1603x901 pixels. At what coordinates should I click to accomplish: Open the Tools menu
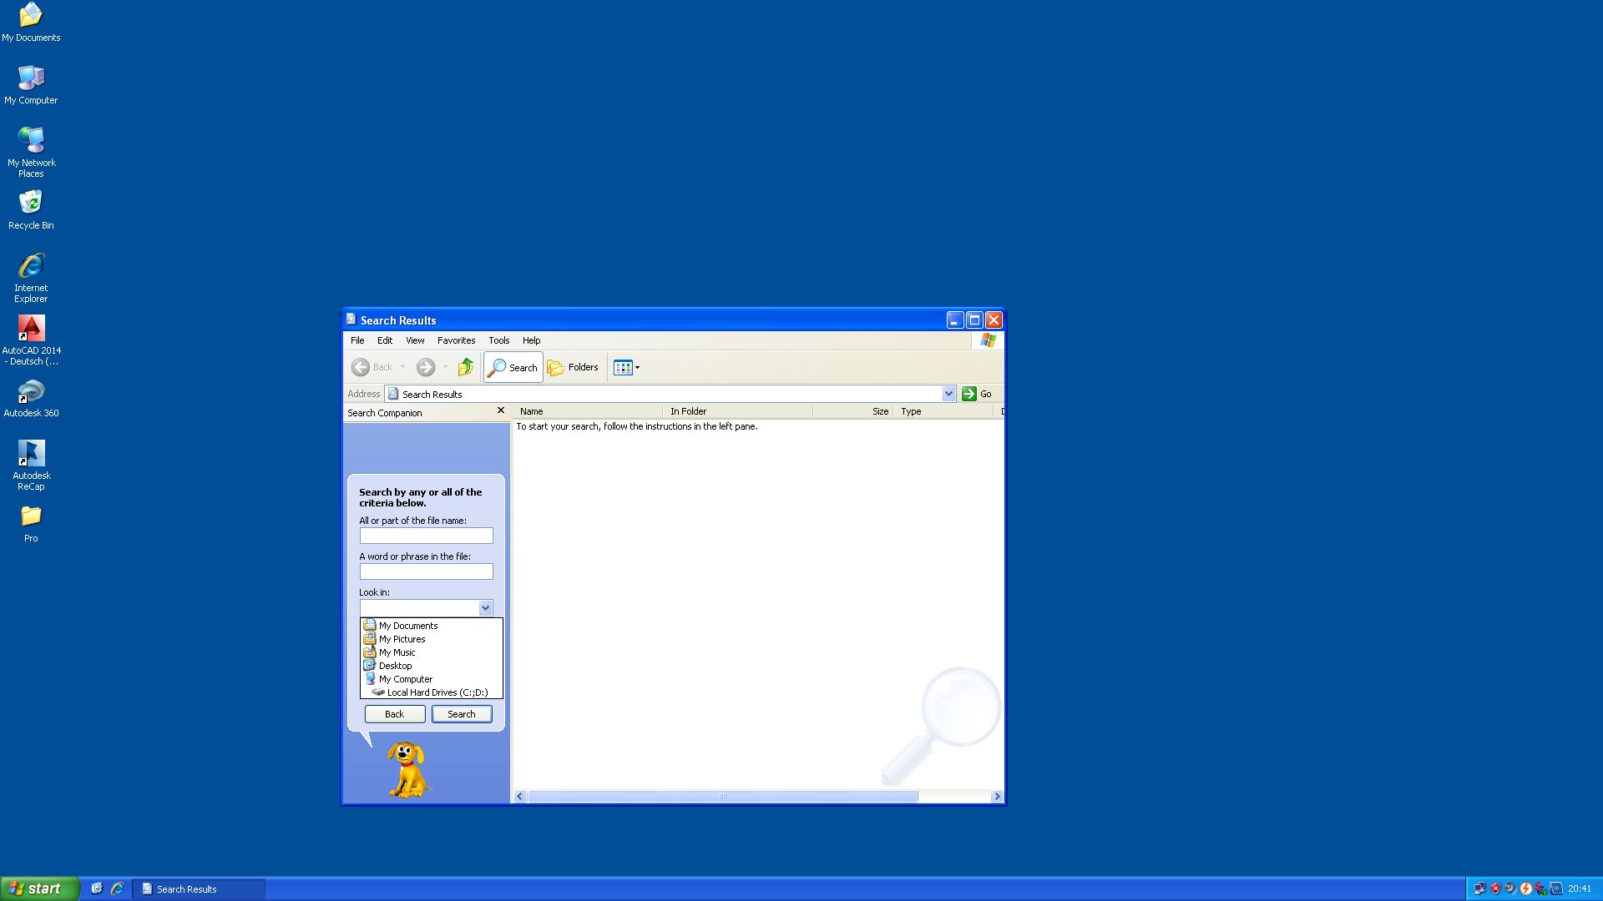point(498,340)
